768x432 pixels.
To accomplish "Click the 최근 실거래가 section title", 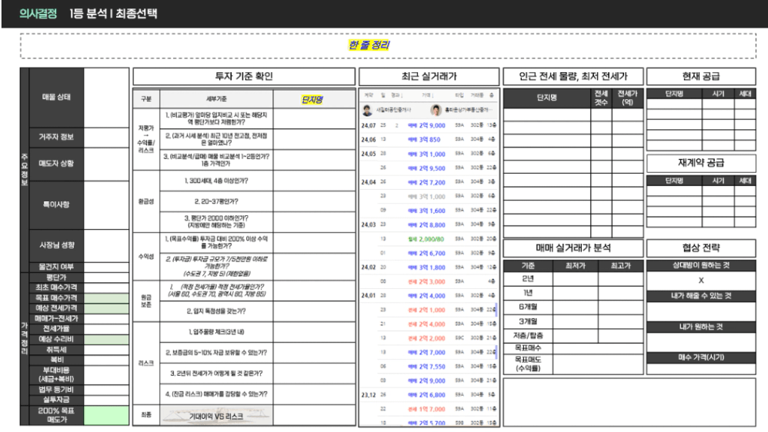I will (429, 76).
